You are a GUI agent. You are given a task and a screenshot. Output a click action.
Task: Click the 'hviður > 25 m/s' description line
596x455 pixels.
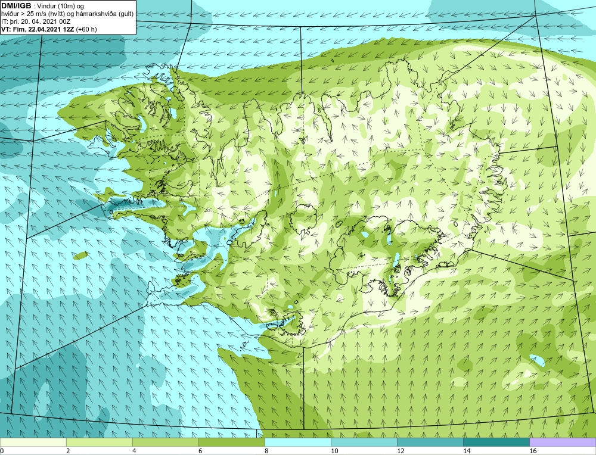coord(67,14)
